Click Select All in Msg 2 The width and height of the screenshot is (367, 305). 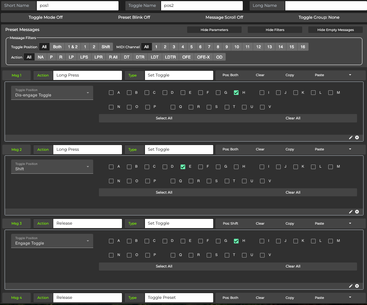tap(164, 192)
